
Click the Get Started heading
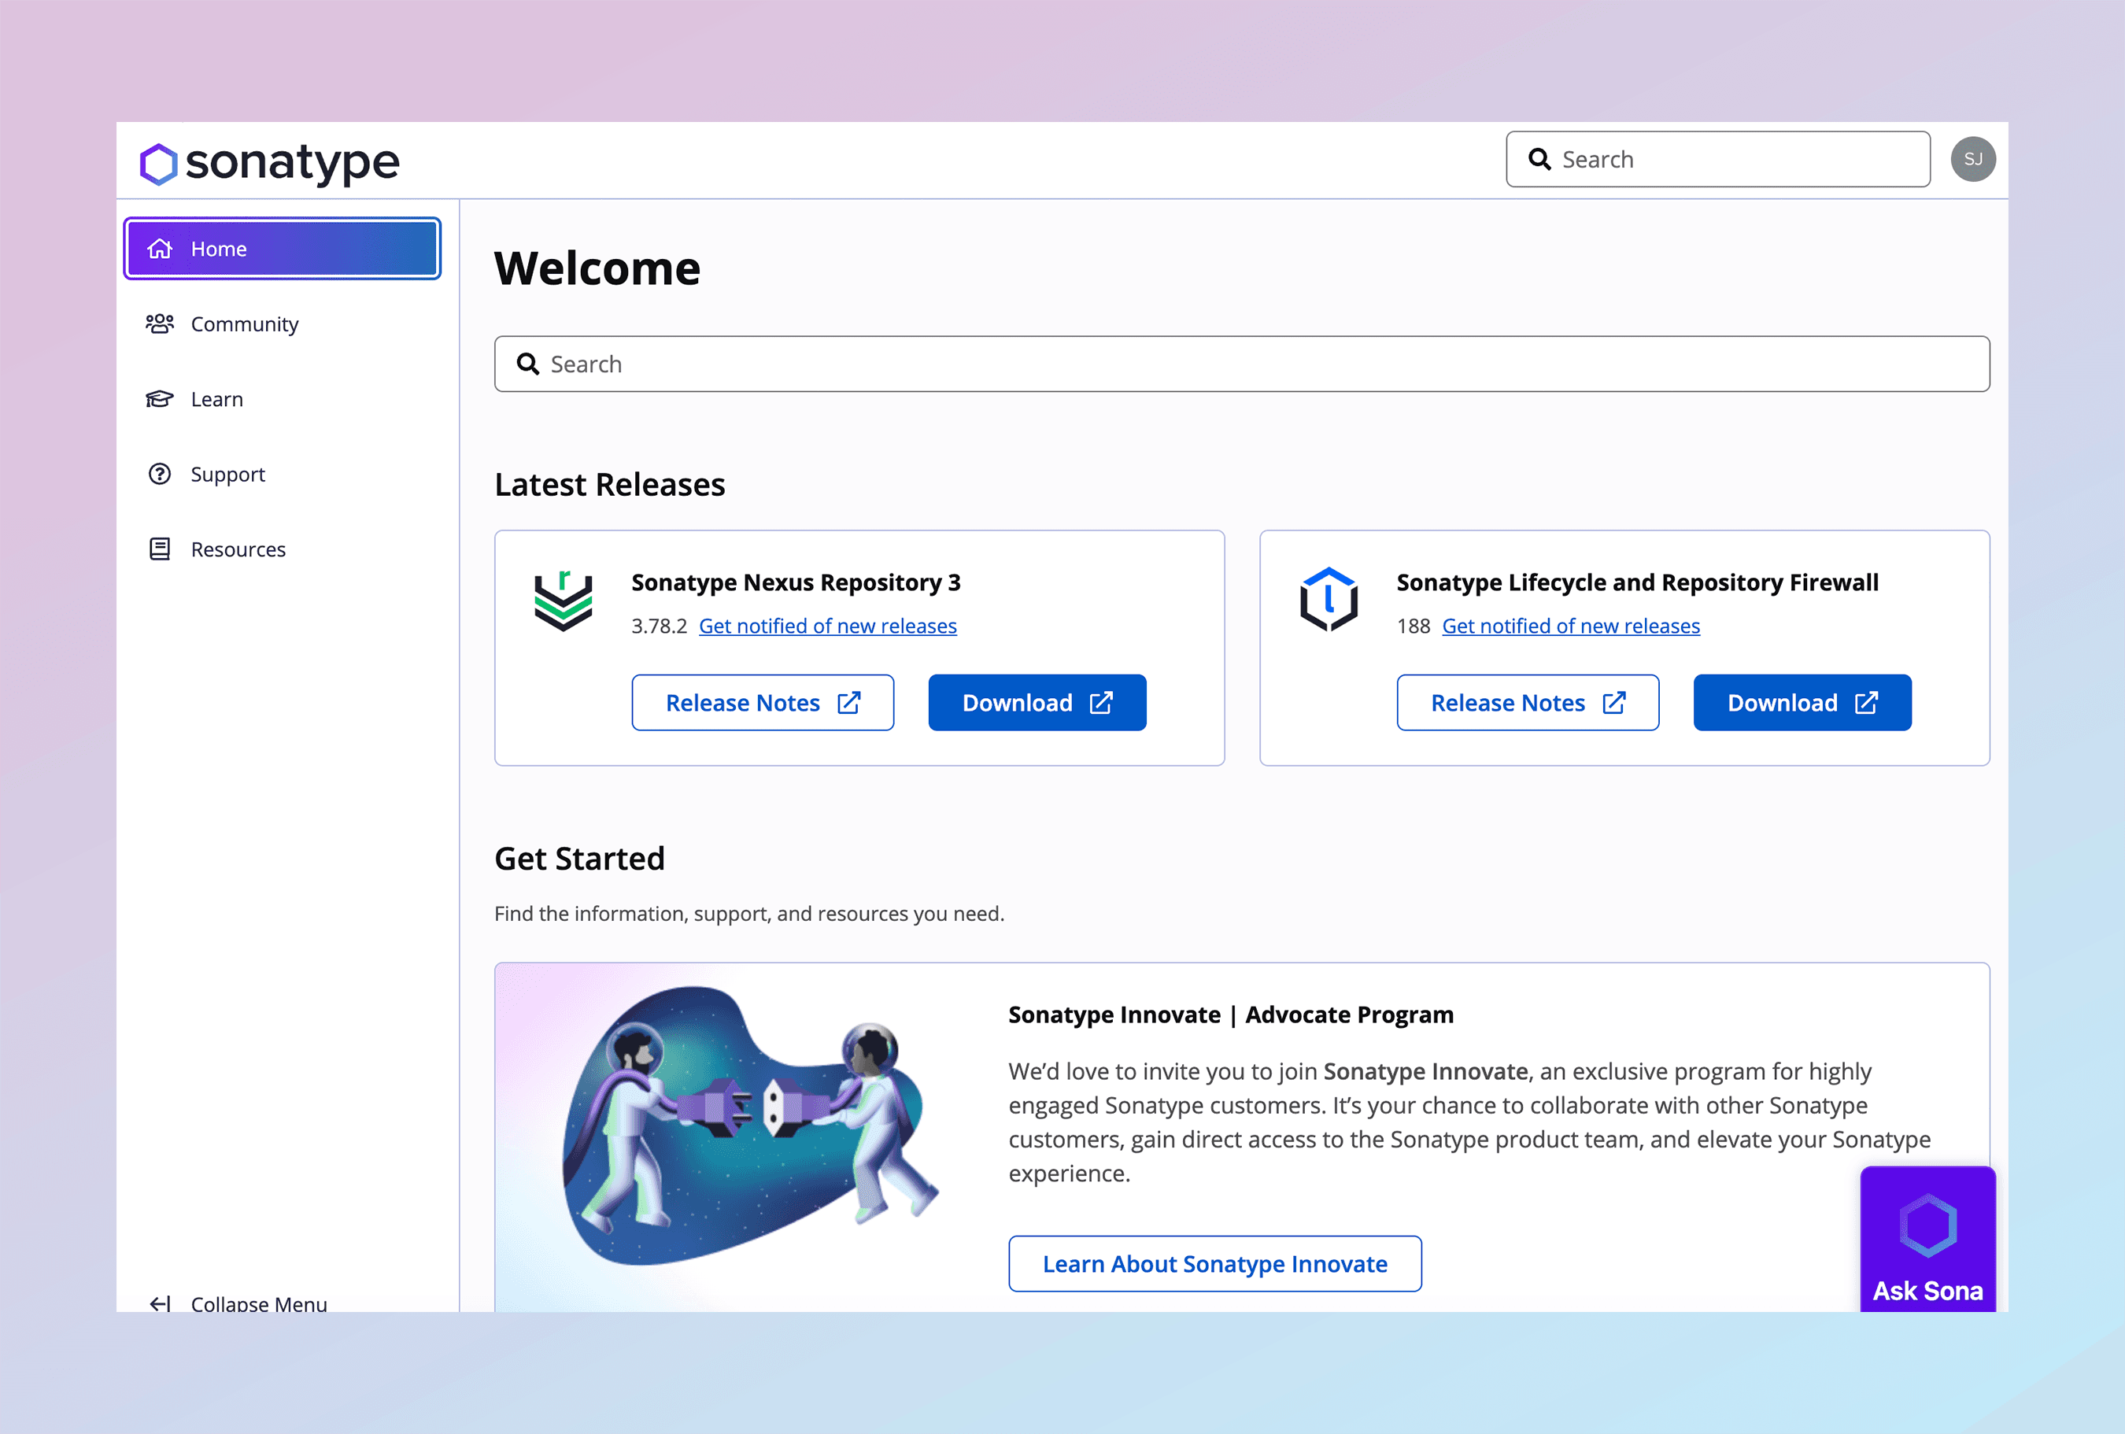click(x=580, y=858)
